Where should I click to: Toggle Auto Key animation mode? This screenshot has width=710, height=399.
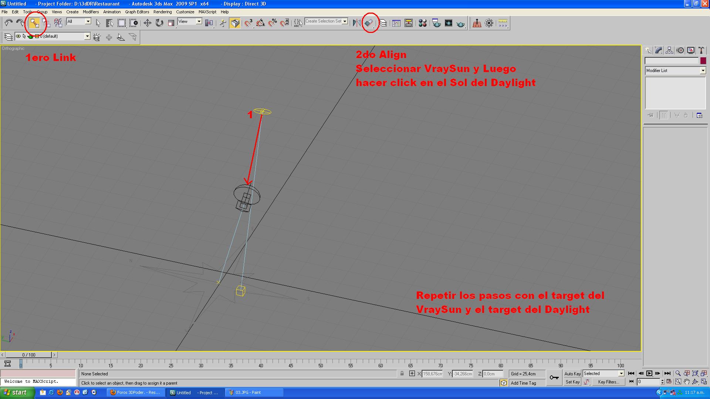click(x=572, y=374)
